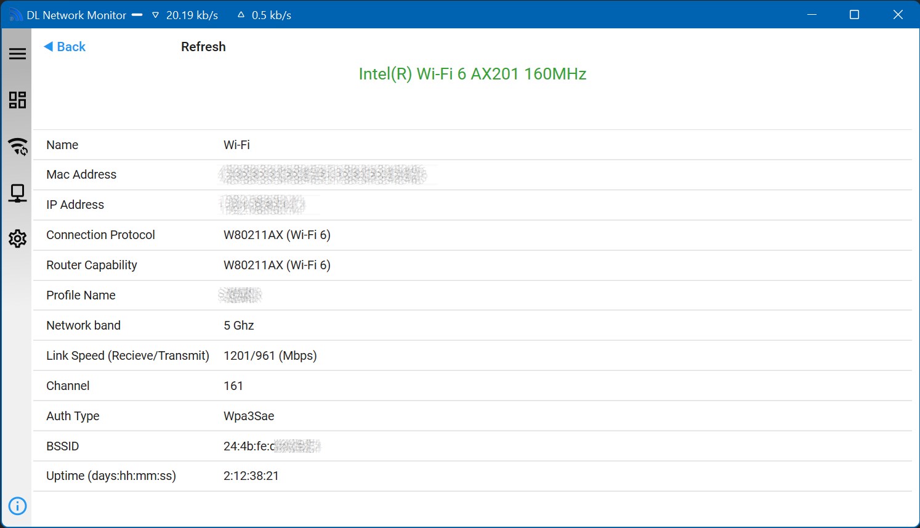This screenshot has width=920, height=528.
Task: Select the Name value Wi-Fi
Action: (x=236, y=145)
